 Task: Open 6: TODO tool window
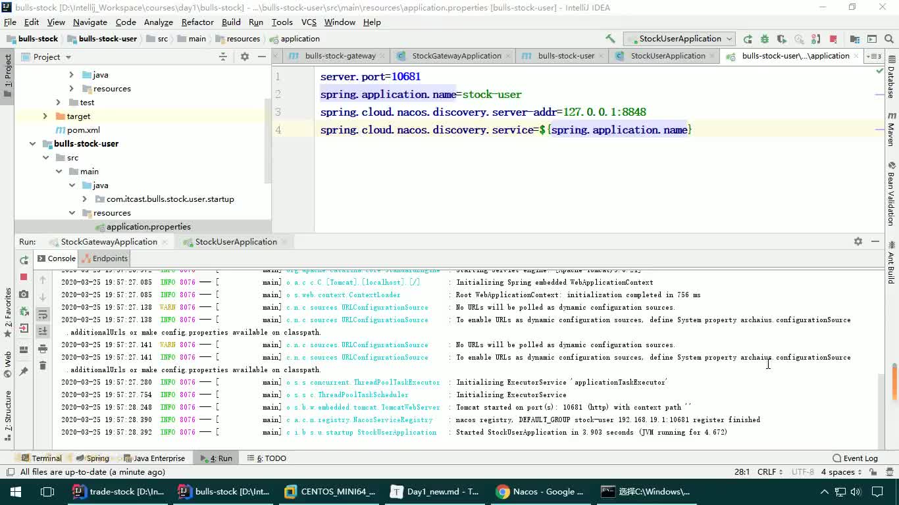coord(267,458)
